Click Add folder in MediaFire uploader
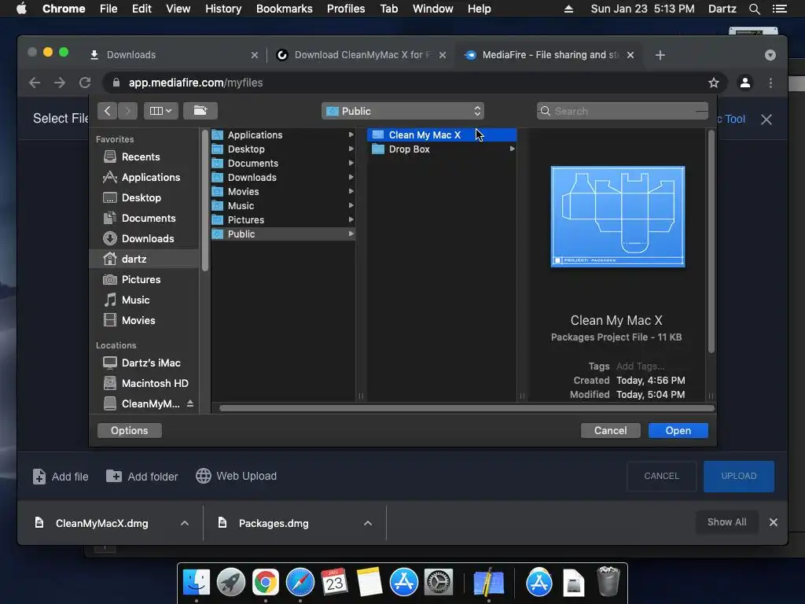This screenshot has width=805, height=604. coord(142,477)
